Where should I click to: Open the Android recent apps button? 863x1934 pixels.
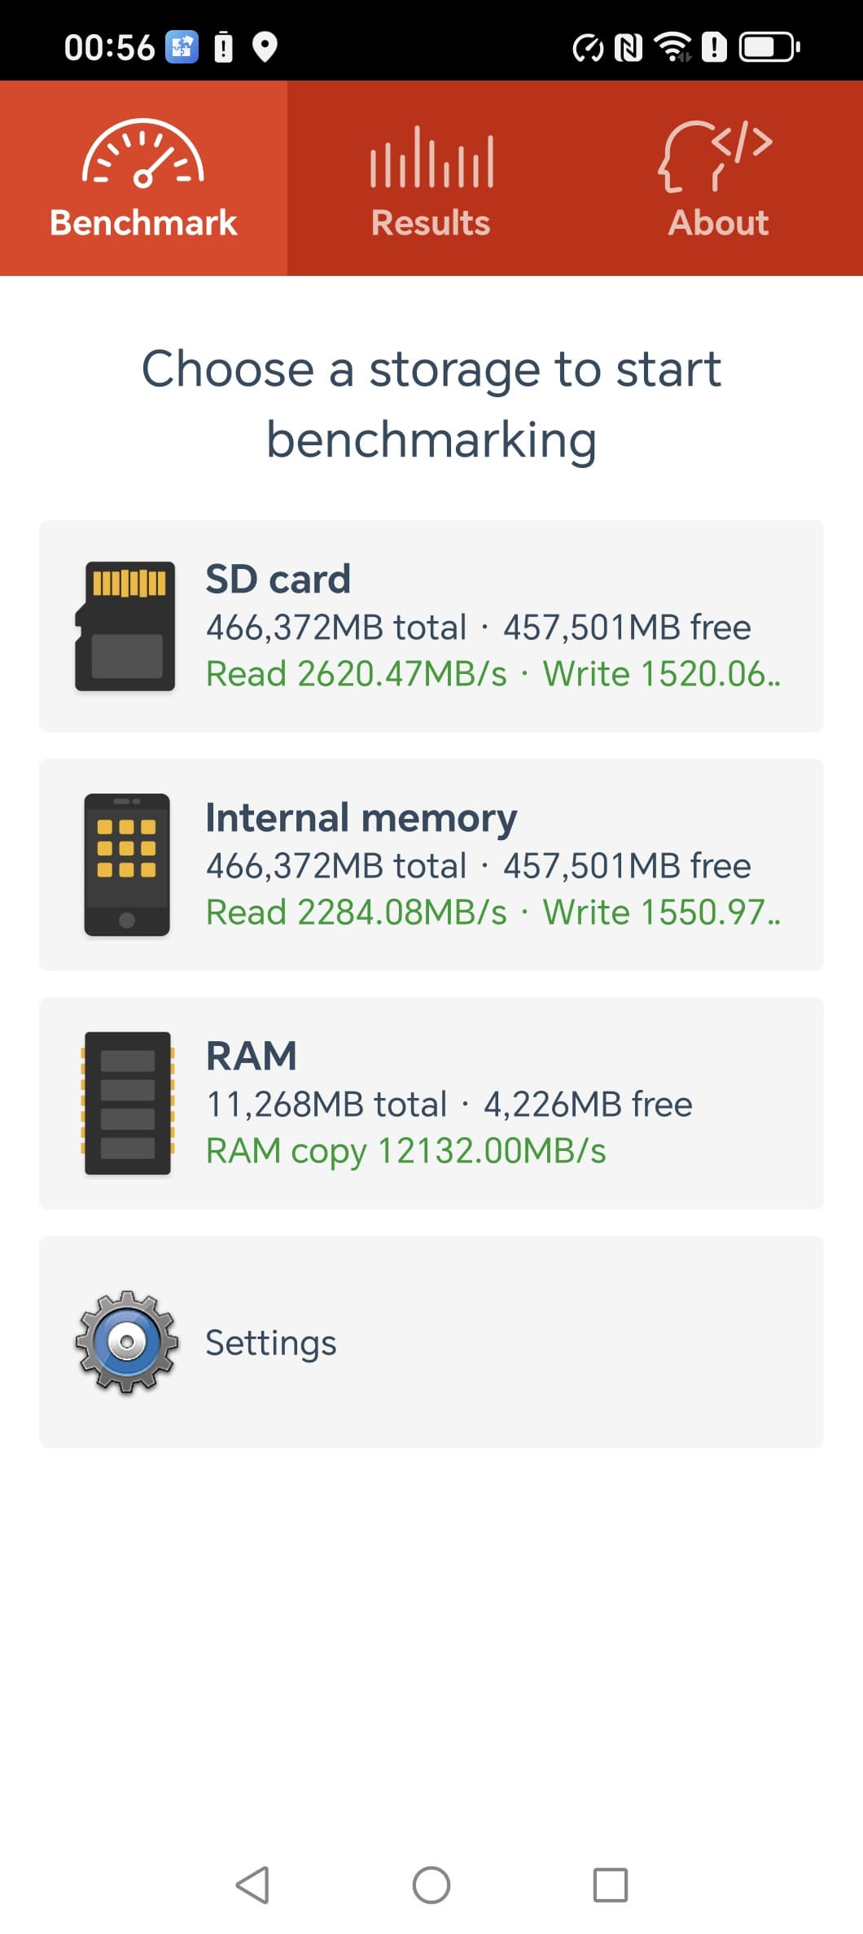(x=611, y=1884)
